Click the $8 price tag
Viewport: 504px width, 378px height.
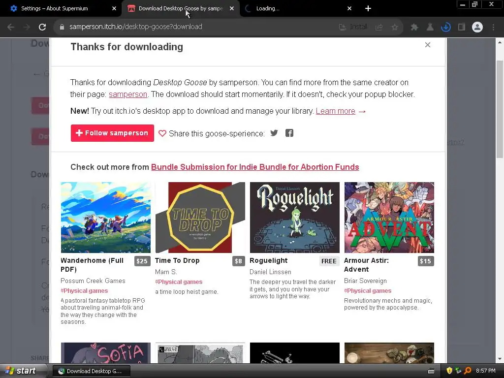[239, 261]
